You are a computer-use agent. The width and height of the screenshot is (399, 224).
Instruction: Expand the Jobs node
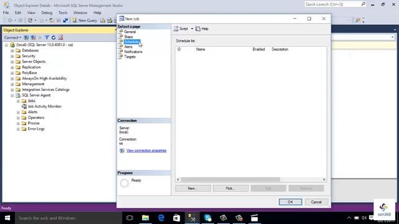click(x=18, y=101)
